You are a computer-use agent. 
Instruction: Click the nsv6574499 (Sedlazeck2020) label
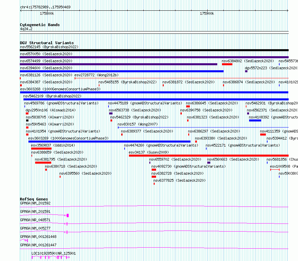click(46, 61)
